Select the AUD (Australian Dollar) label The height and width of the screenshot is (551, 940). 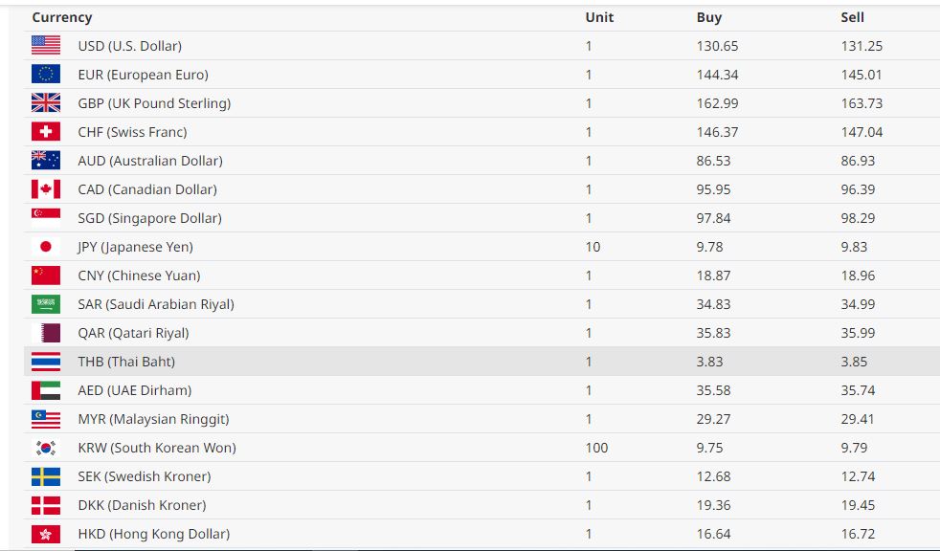[150, 161]
